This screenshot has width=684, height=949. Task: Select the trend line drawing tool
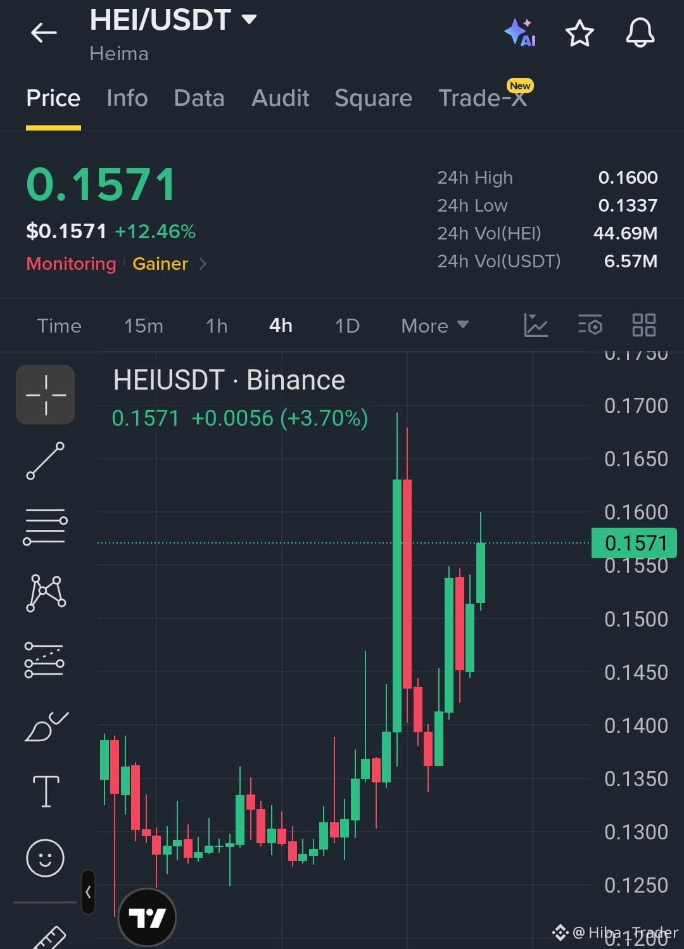pyautogui.click(x=46, y=461)
